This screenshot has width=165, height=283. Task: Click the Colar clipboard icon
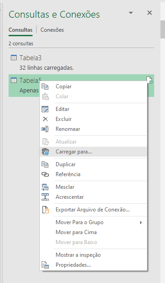[x=45, y=96]
